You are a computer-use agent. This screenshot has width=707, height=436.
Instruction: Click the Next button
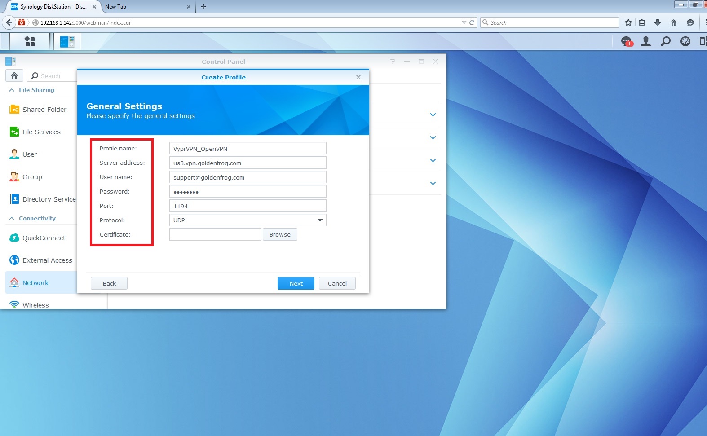coord(296,283)
